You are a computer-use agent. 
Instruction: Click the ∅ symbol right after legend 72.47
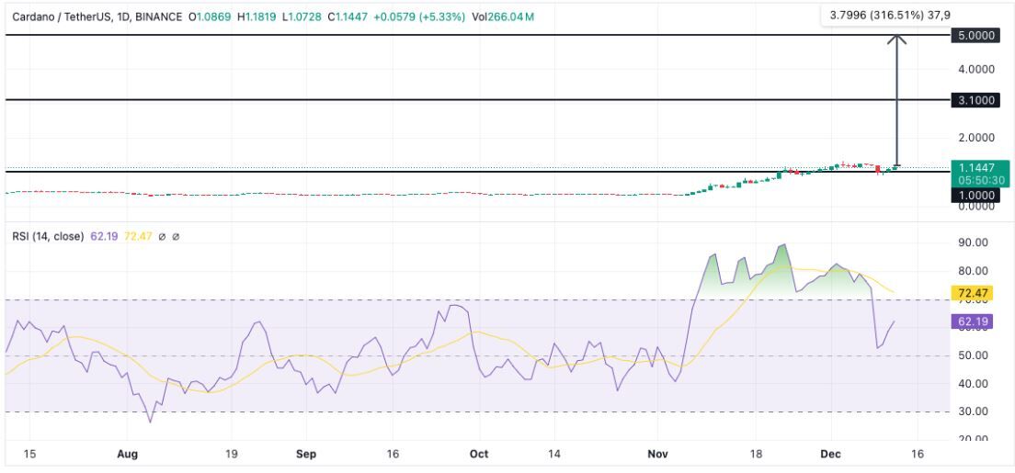coord(162,237)
